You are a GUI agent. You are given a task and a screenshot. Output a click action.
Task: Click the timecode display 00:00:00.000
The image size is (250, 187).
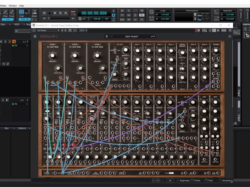(94, 13)
